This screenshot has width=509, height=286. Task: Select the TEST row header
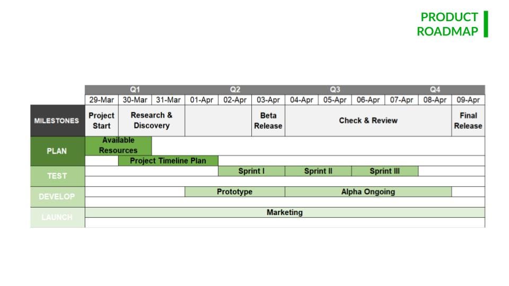(x=58, y=176)
